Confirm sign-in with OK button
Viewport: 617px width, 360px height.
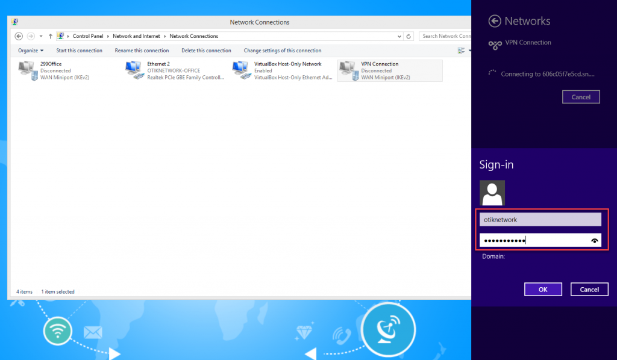point(543,289)
